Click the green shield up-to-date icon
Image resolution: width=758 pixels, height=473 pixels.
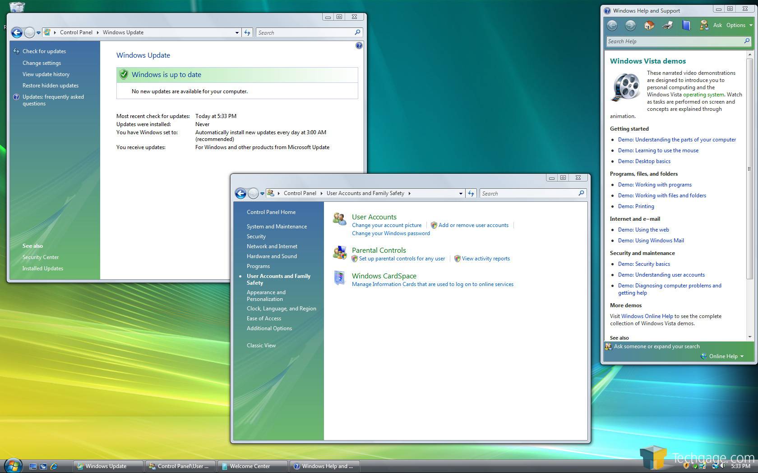pos(123,74)
